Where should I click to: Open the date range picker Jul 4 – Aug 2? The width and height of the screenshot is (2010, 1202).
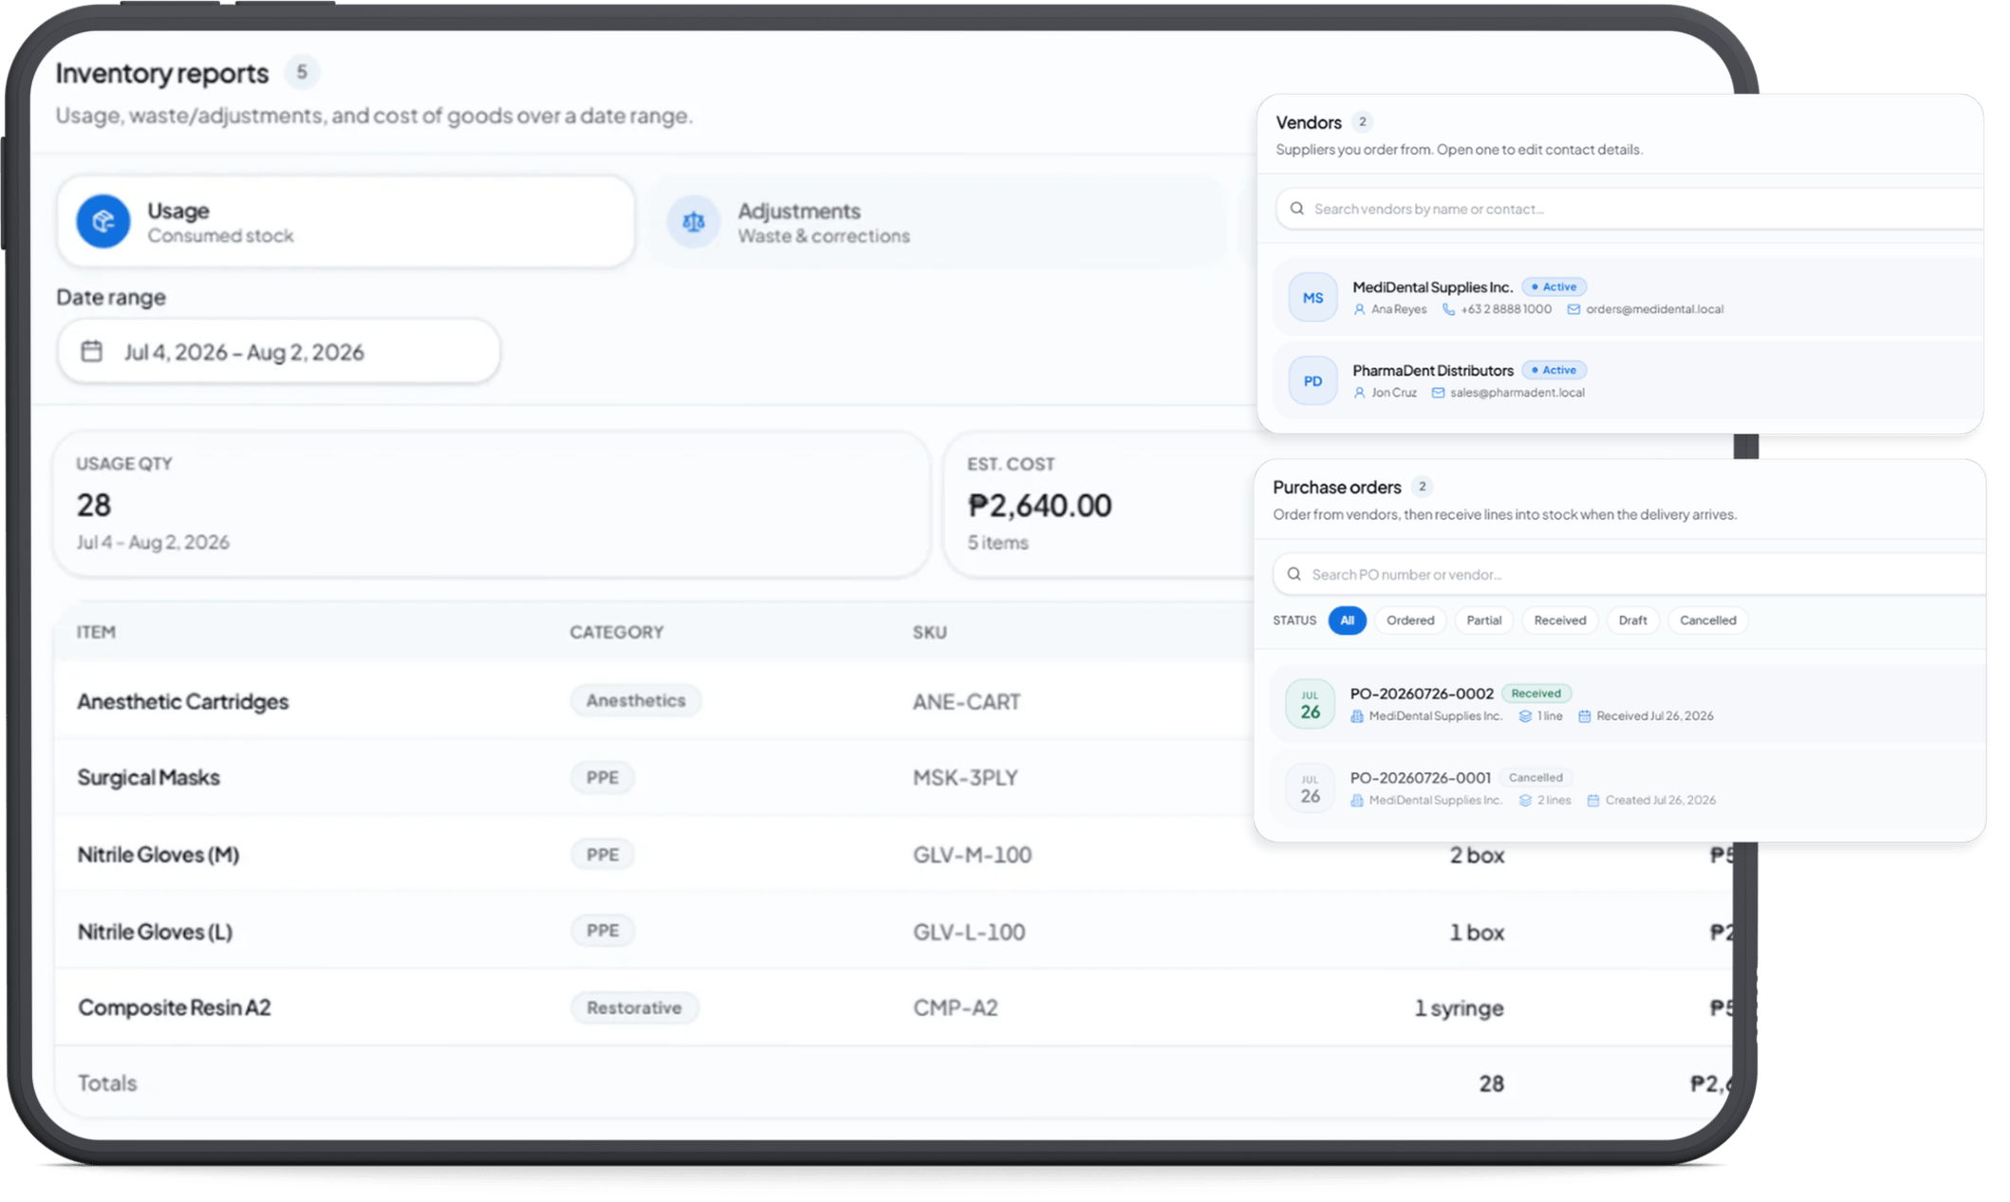(278, 351)
